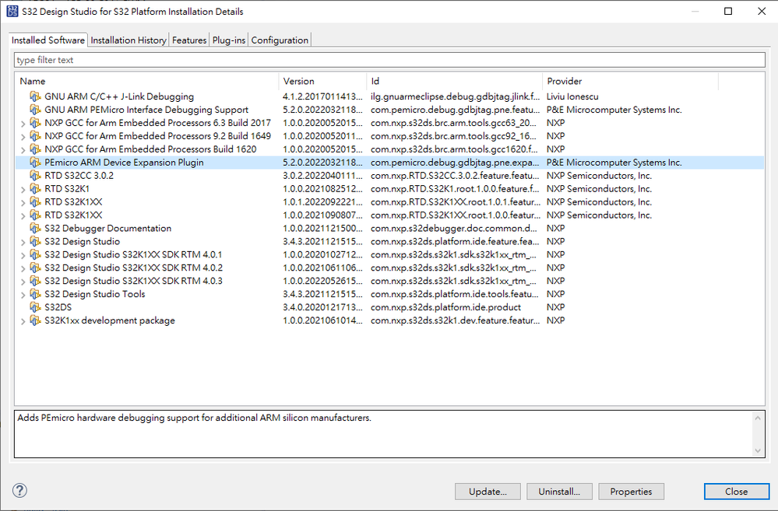This screenshot has height=511, width=778.
Task: Click the icon of NXP GCC Build 1620
Action: coord(35,149)
